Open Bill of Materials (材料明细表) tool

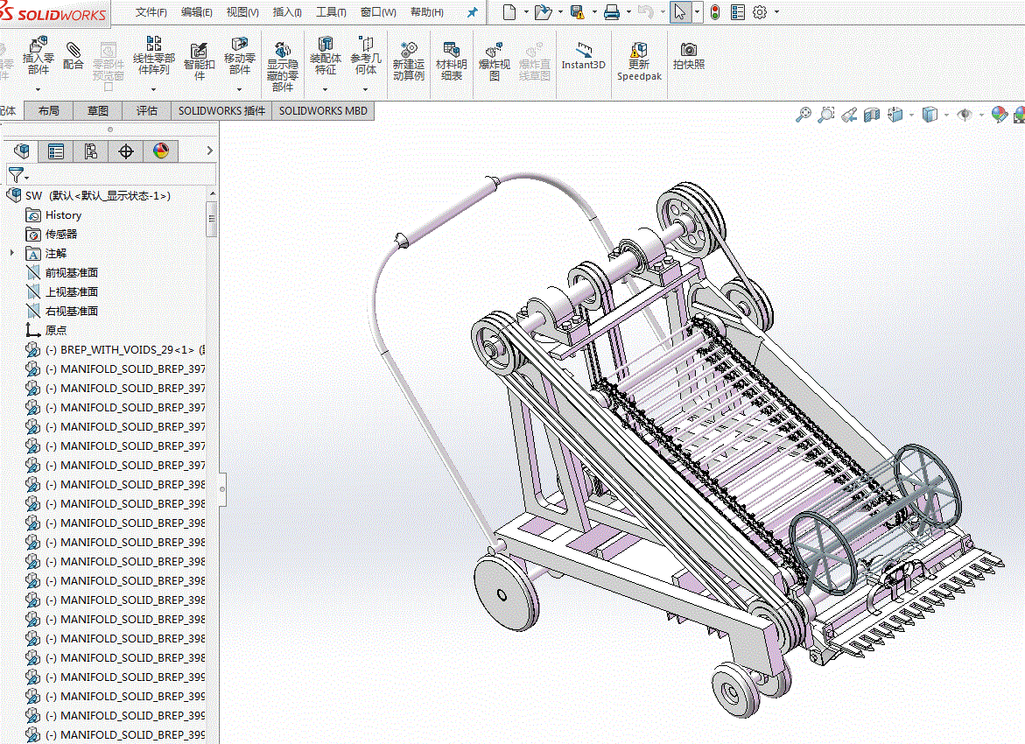click(452, 54)
